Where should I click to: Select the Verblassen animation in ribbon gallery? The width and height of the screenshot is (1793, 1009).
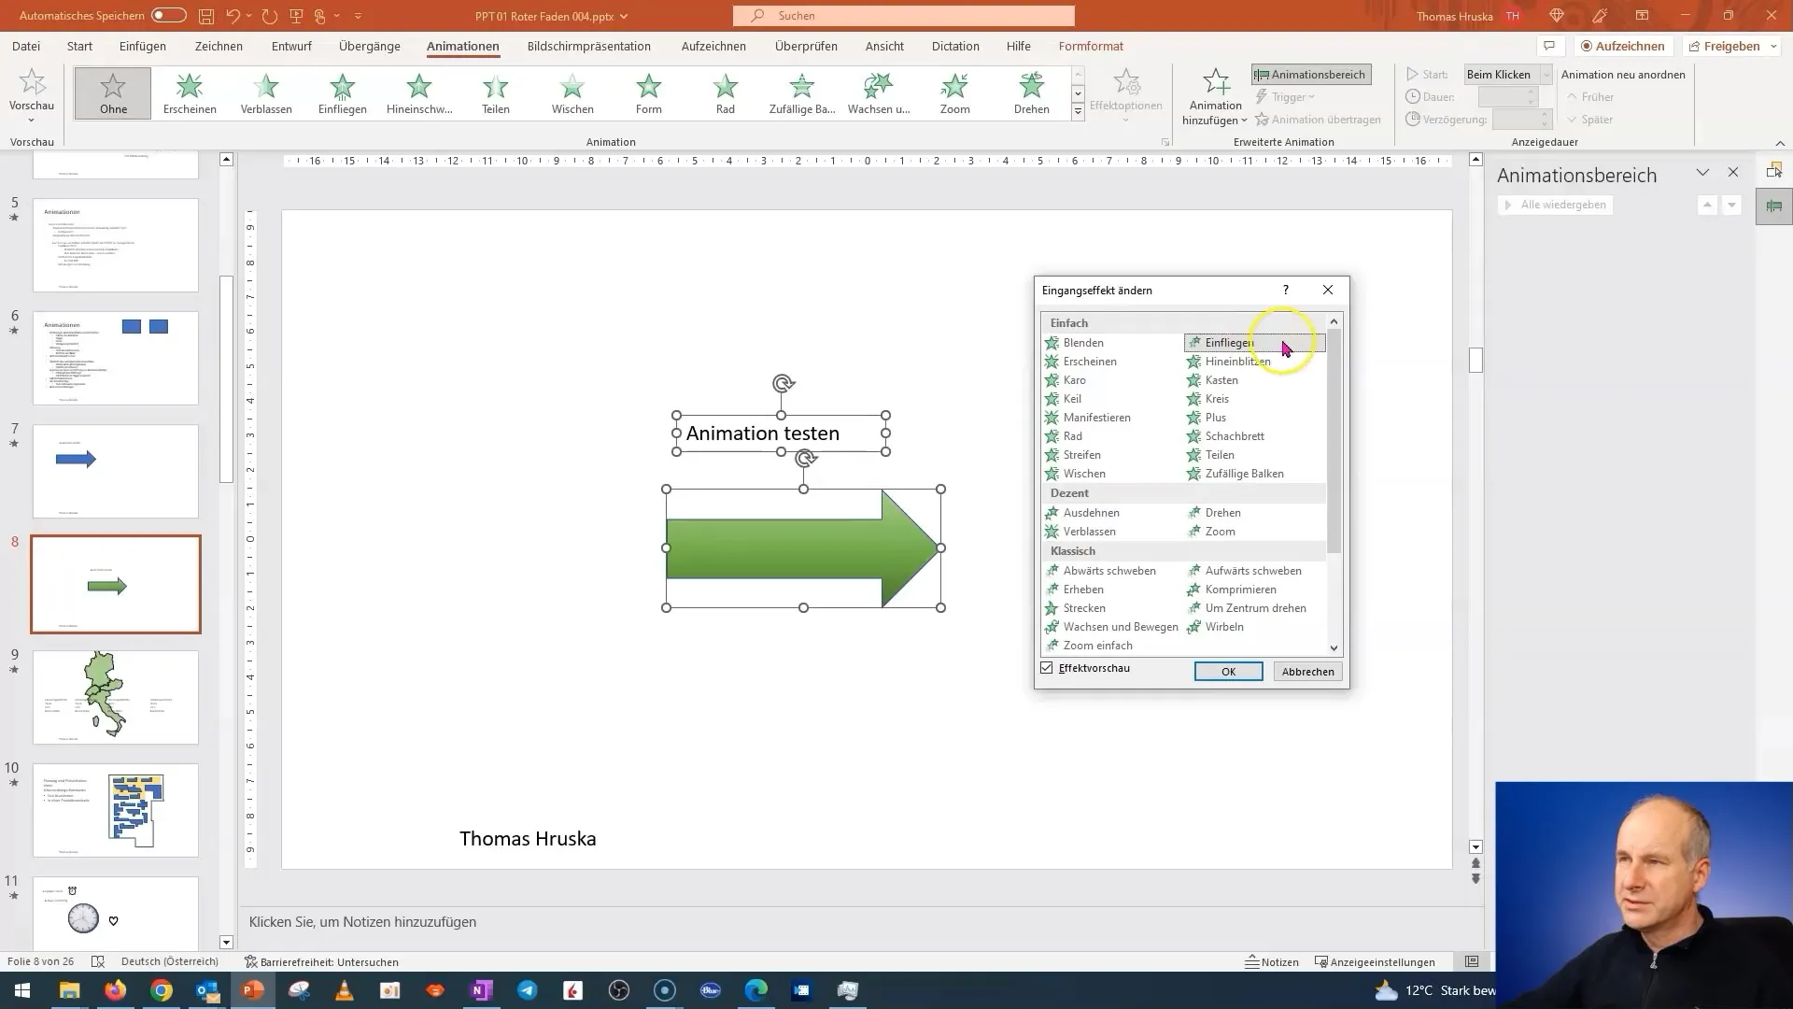pos(266,93)
